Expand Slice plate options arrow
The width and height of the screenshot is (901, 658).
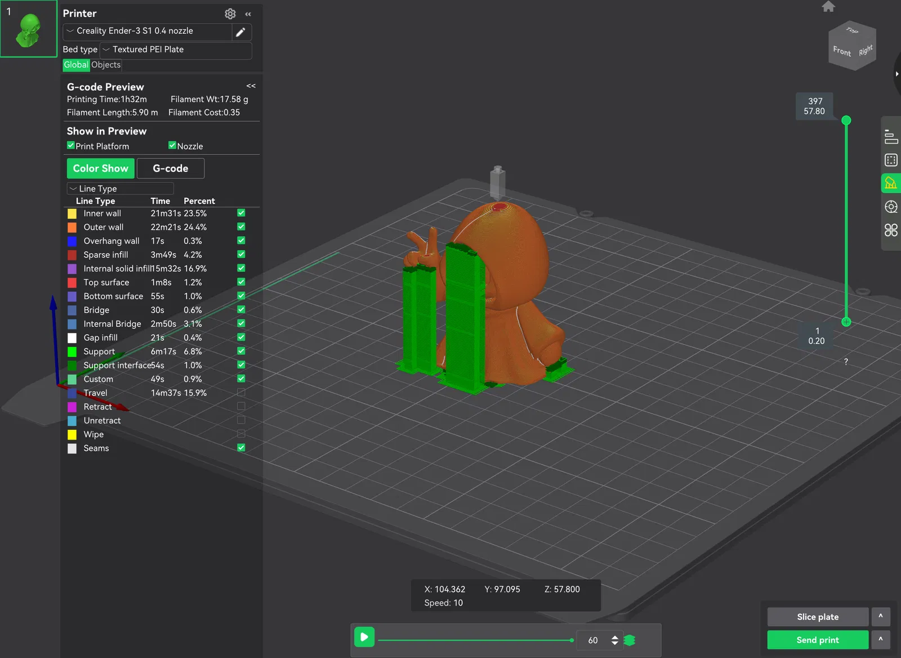click(x=881, y=616)
